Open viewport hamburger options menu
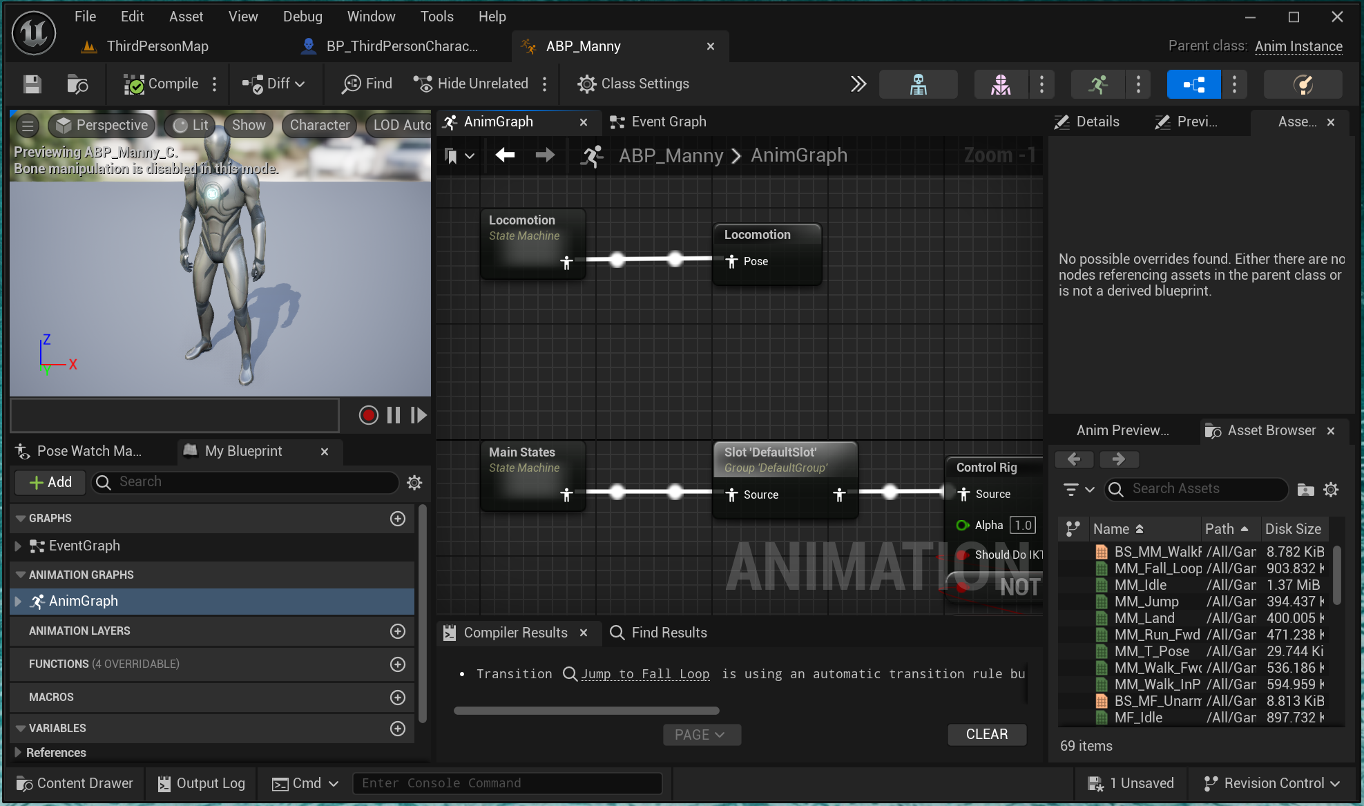Viewport: 1364px width, 806px height. pyautogui.click(x=28, y=126)
